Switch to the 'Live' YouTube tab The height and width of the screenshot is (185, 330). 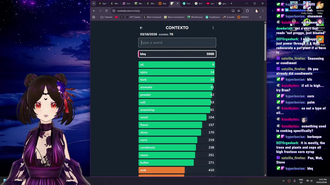point(211,4)
